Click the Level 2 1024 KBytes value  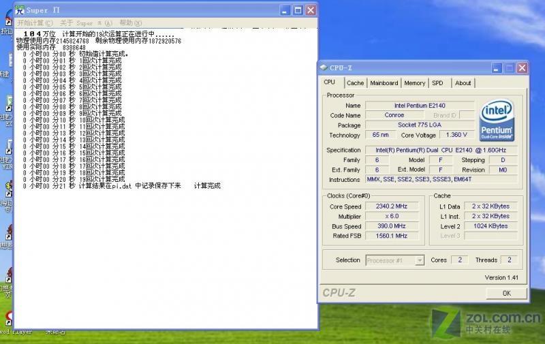(490, 226)
